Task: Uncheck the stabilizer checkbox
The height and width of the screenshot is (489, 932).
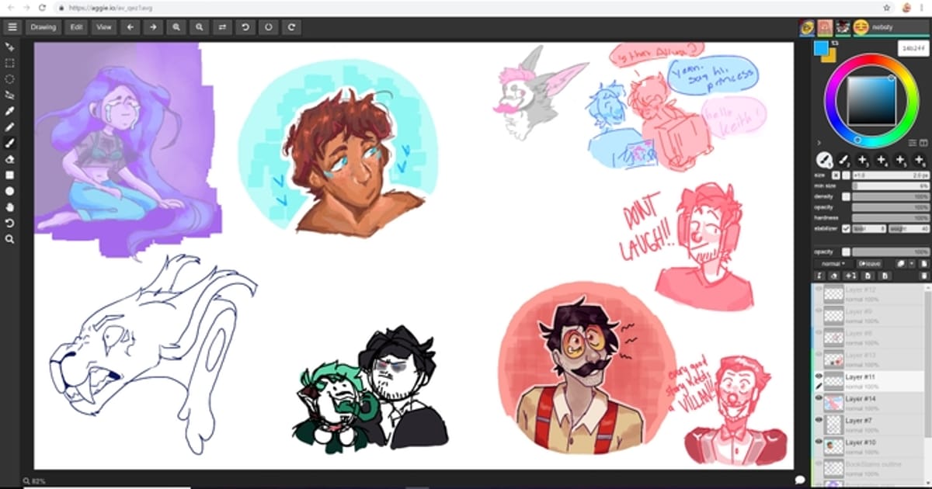Action: click(846, 229)
